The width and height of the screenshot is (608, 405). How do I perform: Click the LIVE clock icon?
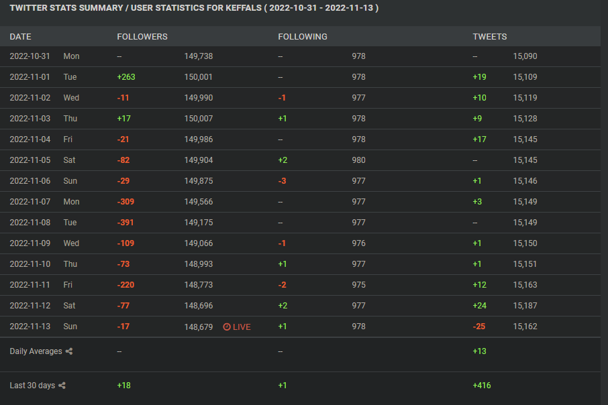click(x=227, y=327)
